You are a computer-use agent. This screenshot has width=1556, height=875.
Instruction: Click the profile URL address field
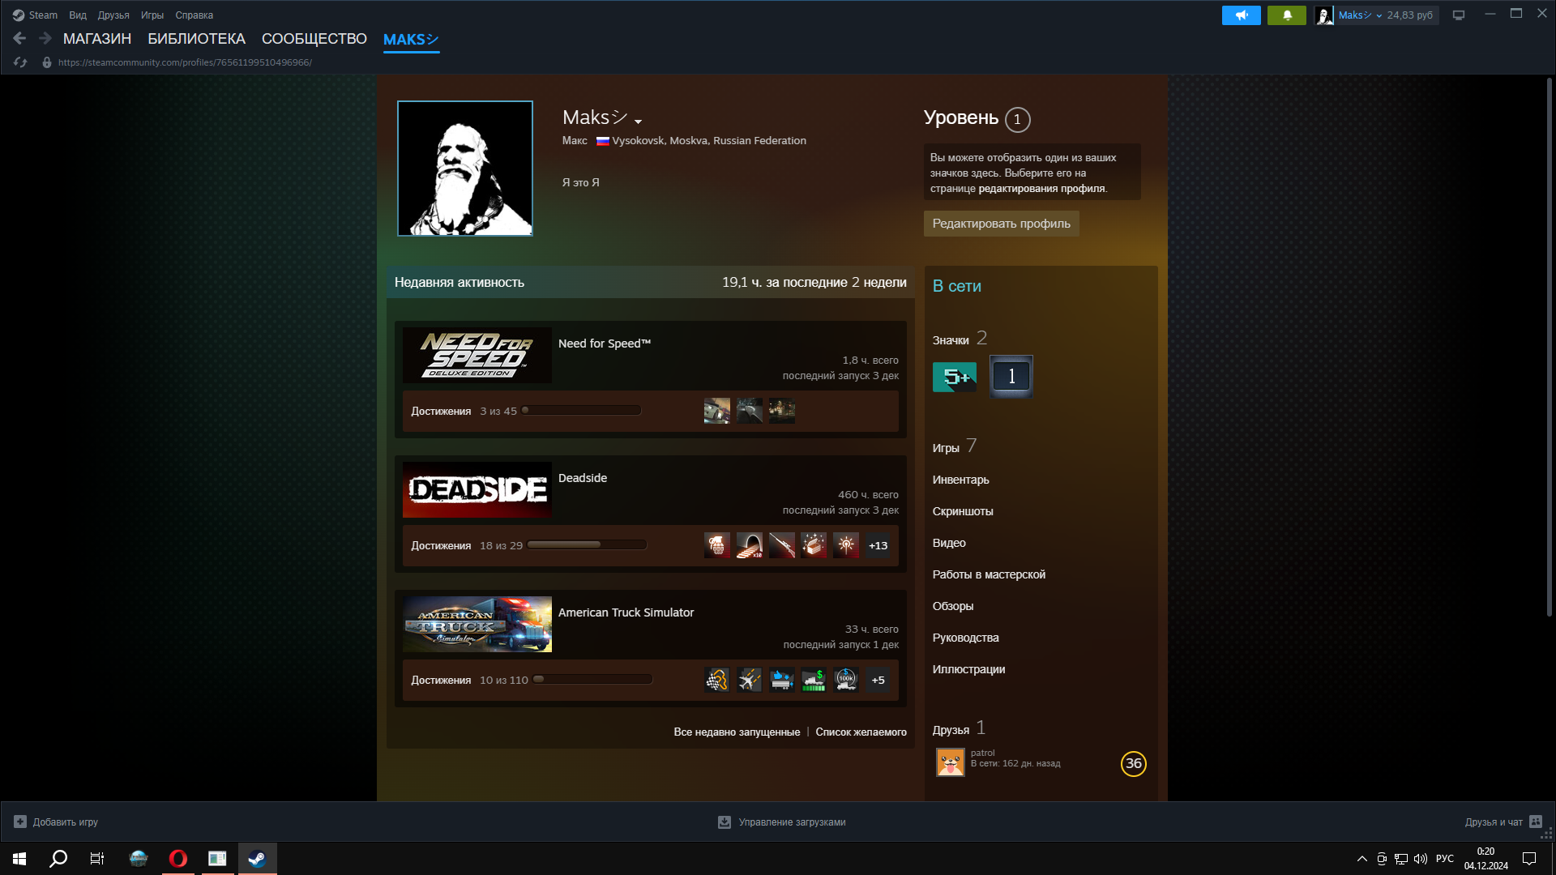[x=185, y=62]
